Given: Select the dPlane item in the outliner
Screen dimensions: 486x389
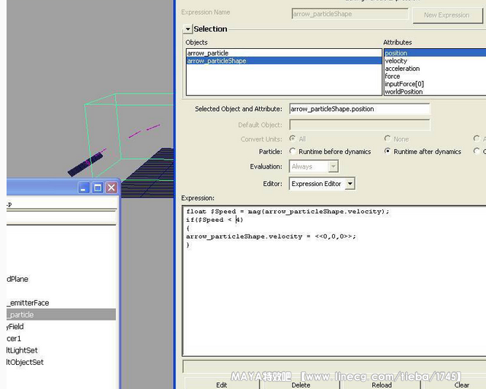Looking at the screenshot, I should pyautogui.click(x=18, y=279).
